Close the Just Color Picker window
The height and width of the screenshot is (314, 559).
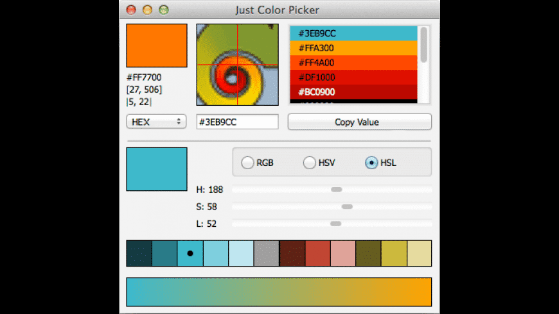click(x=131, y=10)
